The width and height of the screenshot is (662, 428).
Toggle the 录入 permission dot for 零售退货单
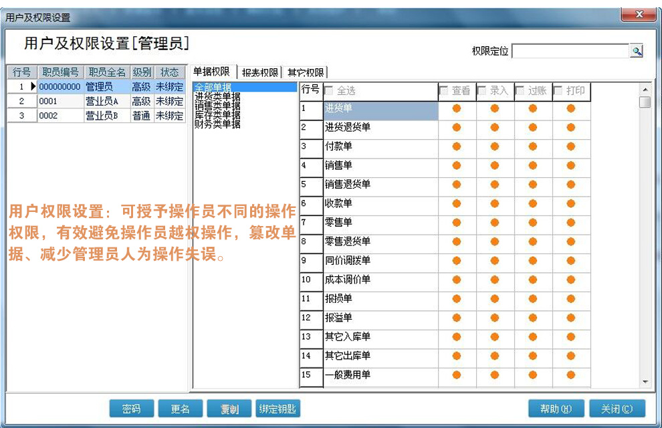coord(493,242)
